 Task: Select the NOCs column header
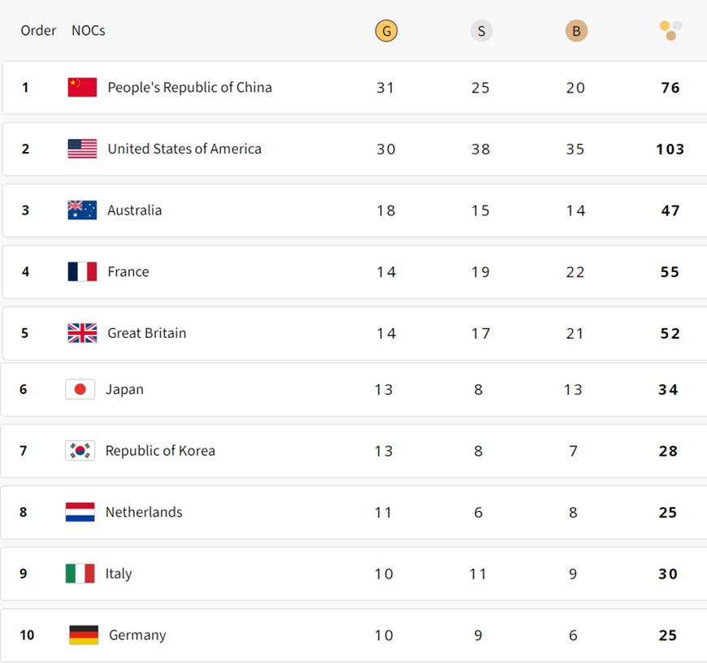click(88, 31)
